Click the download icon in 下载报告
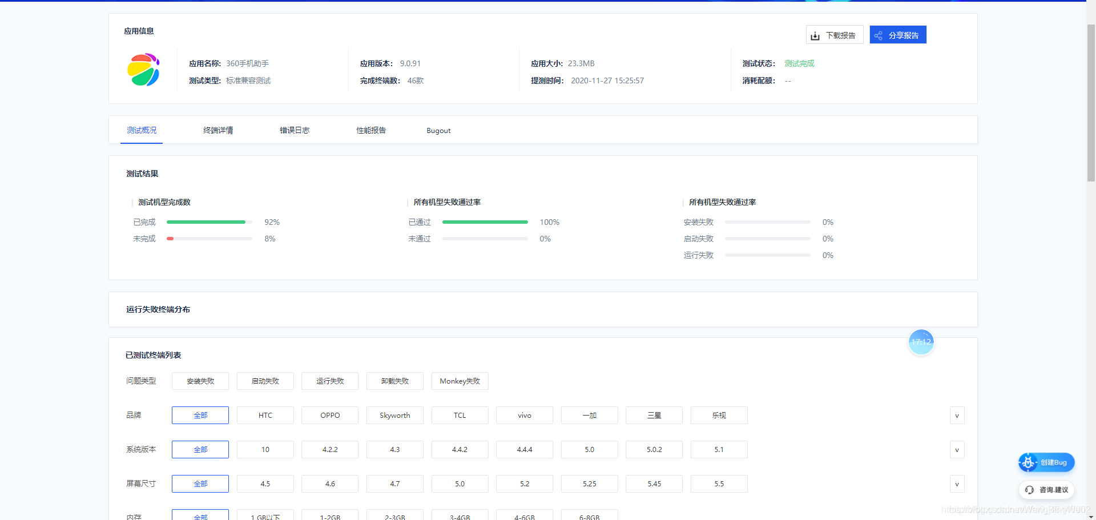Image resolution: width=1096 pixels, height=520 pixels. (815, 35)
